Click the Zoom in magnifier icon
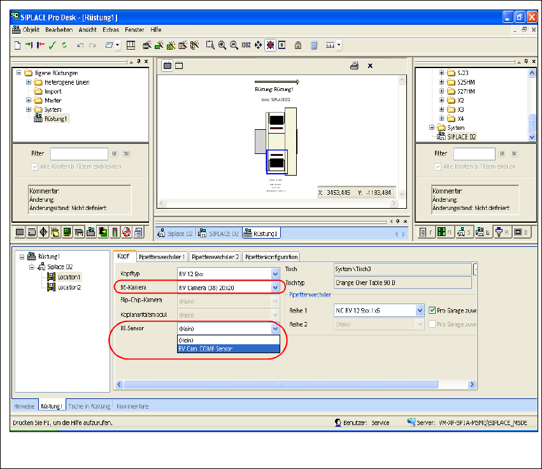542x469 pixels. [x=222, y=45]
